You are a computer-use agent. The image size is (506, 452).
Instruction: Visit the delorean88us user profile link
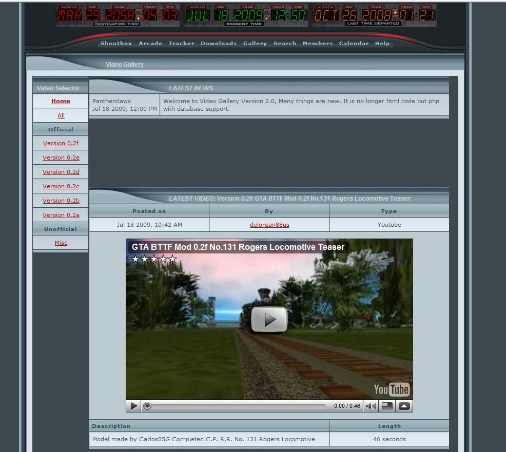(x=269, y=225)
